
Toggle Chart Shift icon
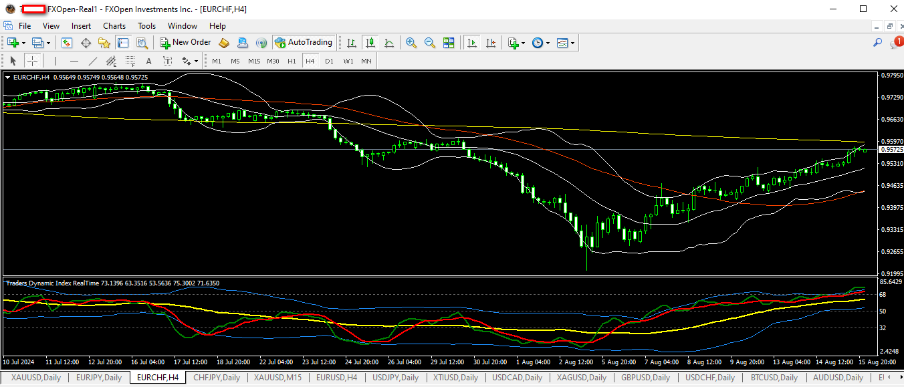coord(491,43)
